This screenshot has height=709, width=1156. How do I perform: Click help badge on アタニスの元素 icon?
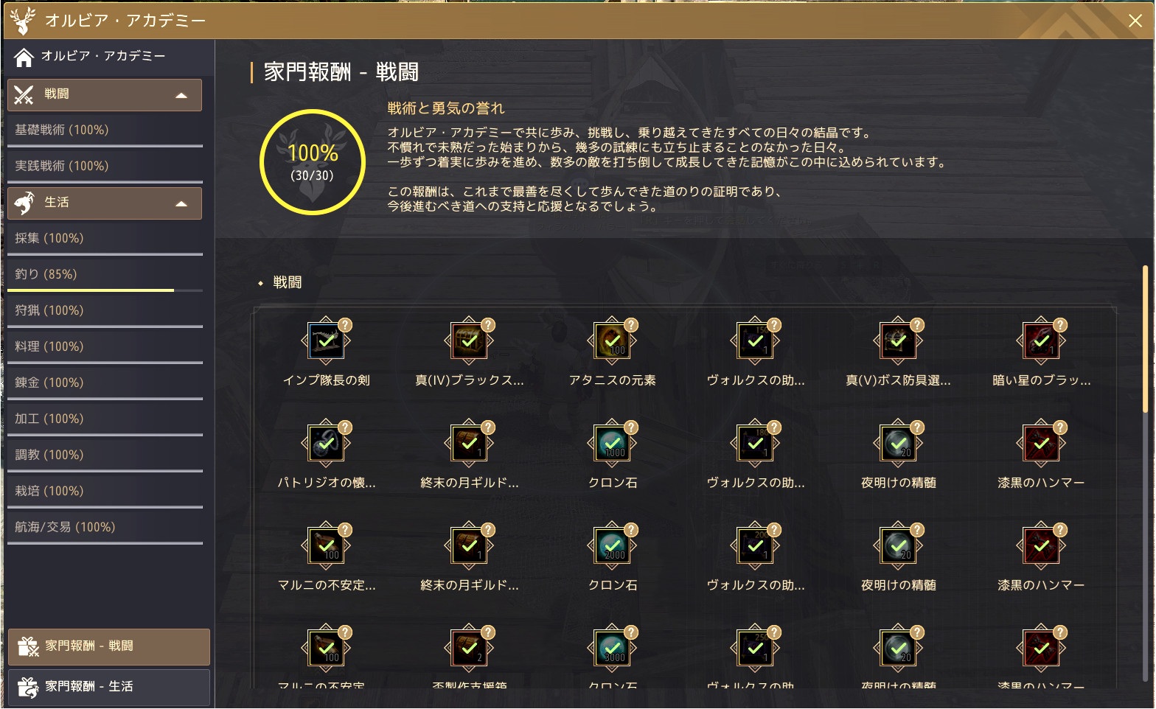coord(631,325)
